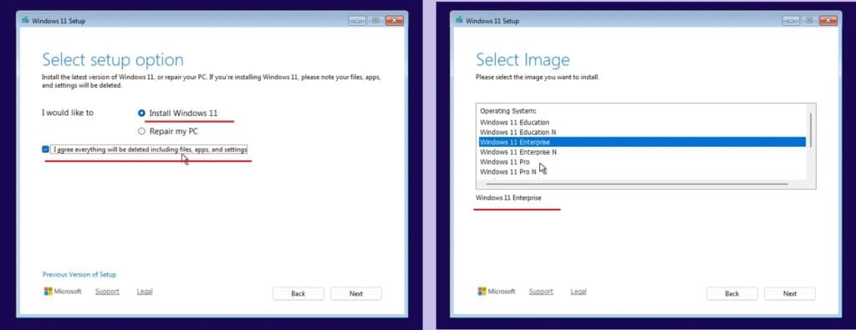The height and width of the screenshot is (330, 856).
Task: Open Support link in Select Image window
Action: 541,292
